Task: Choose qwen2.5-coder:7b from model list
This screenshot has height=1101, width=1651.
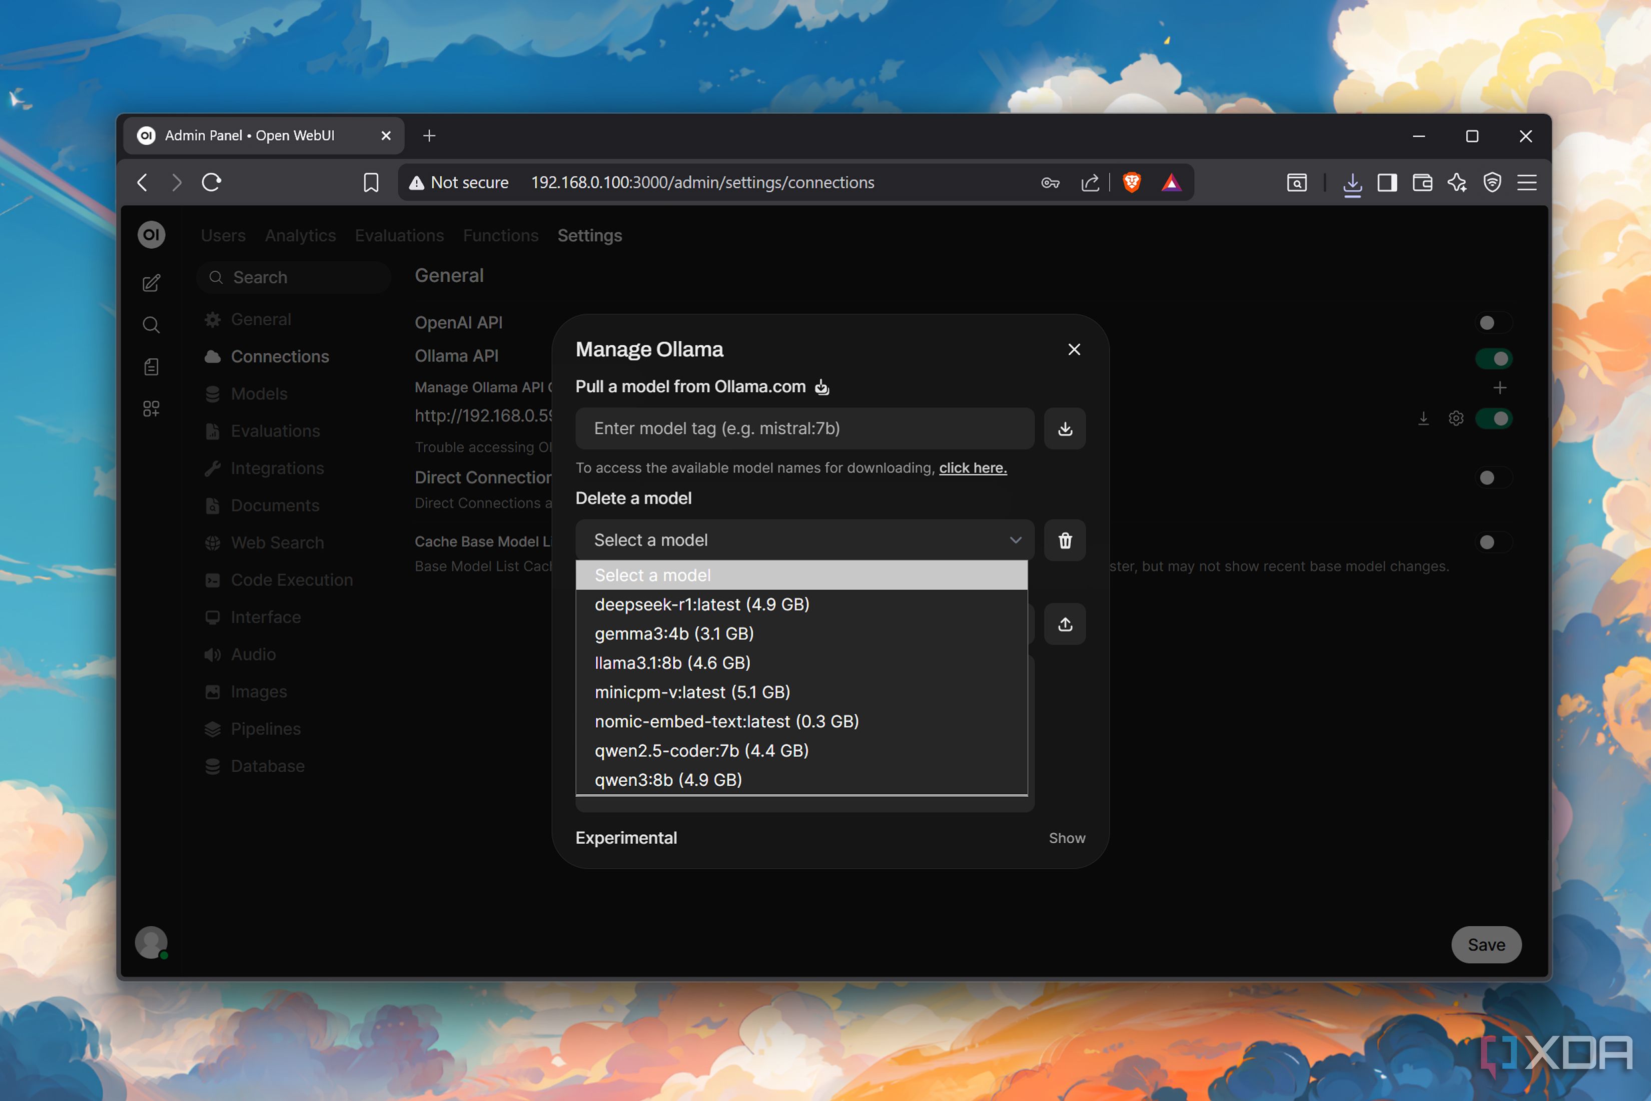Action: tap(801, 751)
